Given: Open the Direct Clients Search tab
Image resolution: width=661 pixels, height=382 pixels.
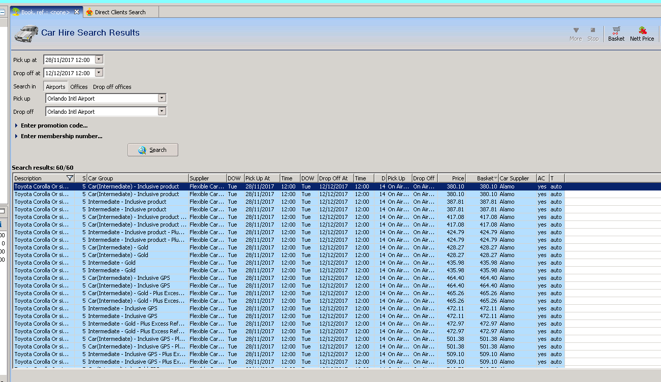Looking at the screenshot, I should pyautogui.click(x=120, y=12).
